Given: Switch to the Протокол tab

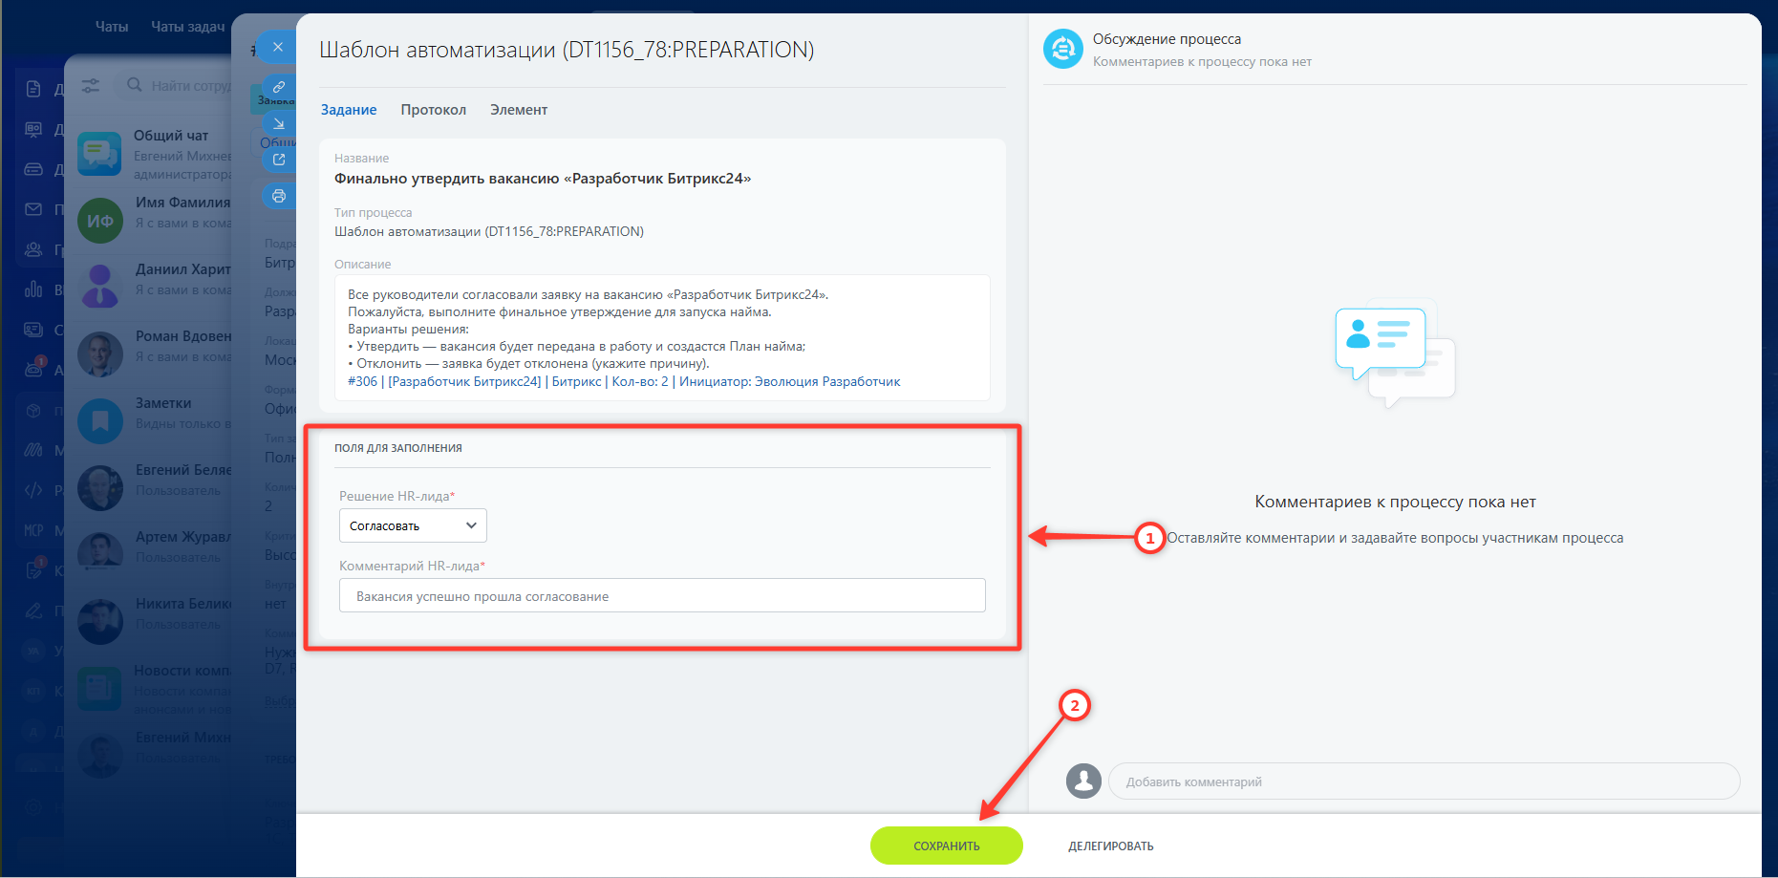Looking at the screenshot, I should pyautogui.click(x=434, y=110).
